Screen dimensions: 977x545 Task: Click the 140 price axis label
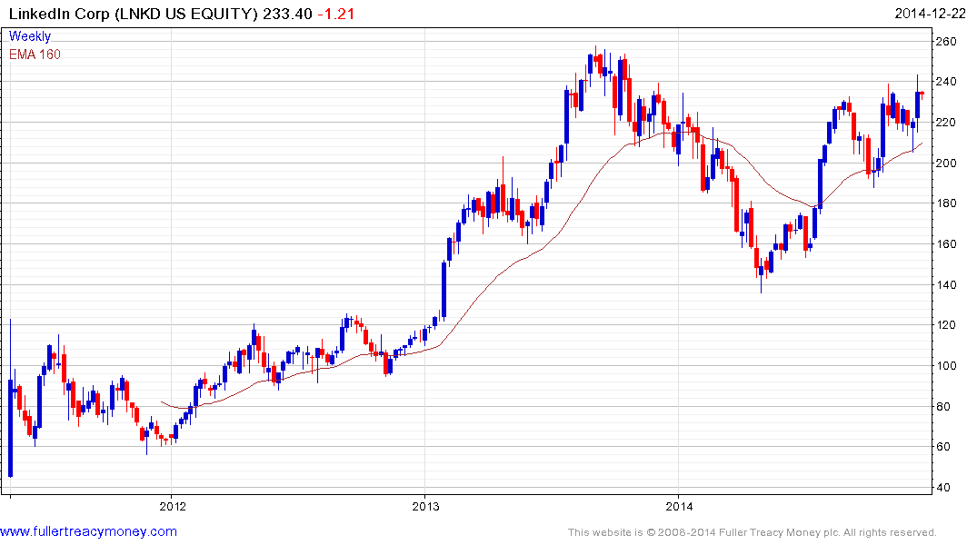(946, 284)
